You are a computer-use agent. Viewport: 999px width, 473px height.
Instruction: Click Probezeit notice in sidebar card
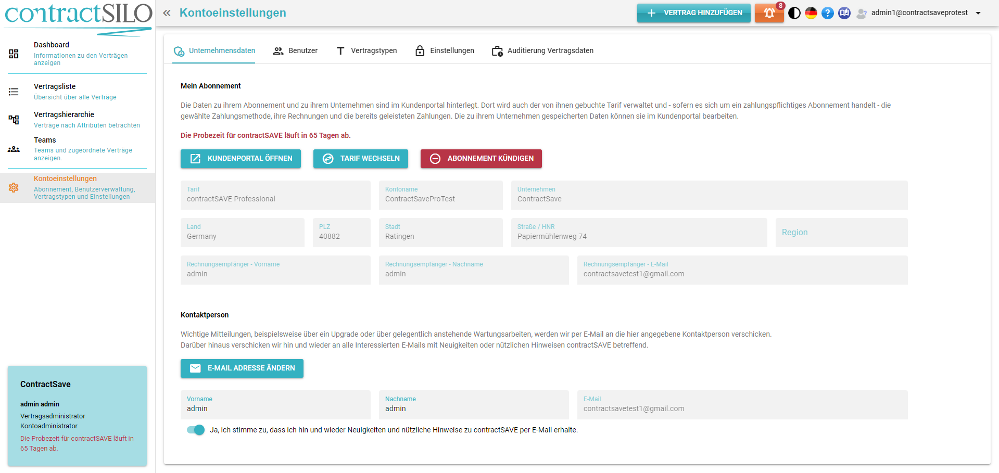click(x=77, y=443)
